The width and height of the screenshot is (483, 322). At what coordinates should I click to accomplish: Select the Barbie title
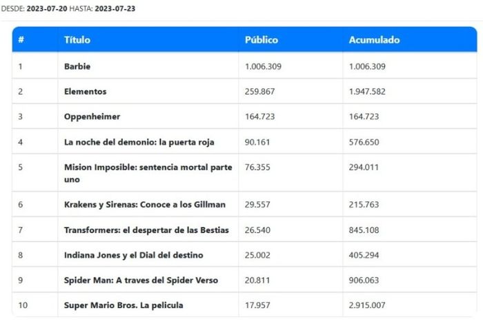77,66
